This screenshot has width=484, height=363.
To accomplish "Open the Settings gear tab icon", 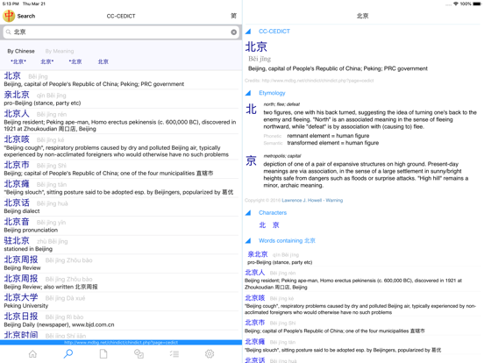I will 210,353.
